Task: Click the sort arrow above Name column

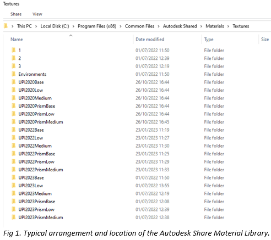Action: (71, 36)
